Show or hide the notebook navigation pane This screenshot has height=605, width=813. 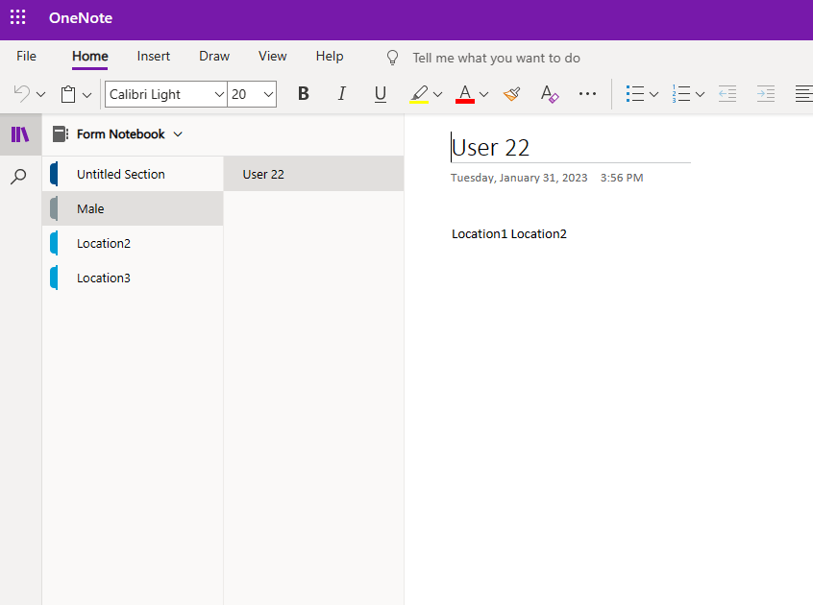[x=19, y=133]
